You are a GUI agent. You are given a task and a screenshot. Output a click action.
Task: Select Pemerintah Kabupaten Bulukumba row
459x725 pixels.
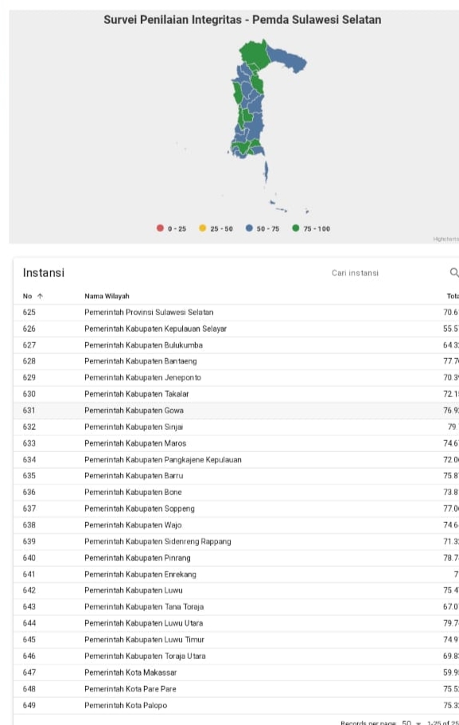pyautogui.click(x=236, y=345)
